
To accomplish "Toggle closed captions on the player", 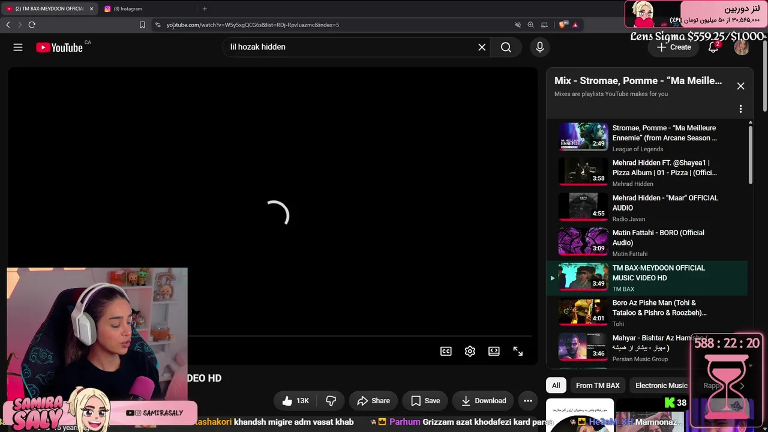I will coord(446,352).
